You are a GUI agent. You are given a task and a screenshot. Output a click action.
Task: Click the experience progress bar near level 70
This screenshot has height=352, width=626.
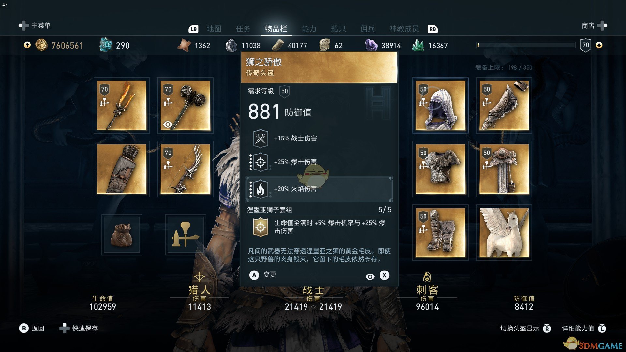[526, 45]
